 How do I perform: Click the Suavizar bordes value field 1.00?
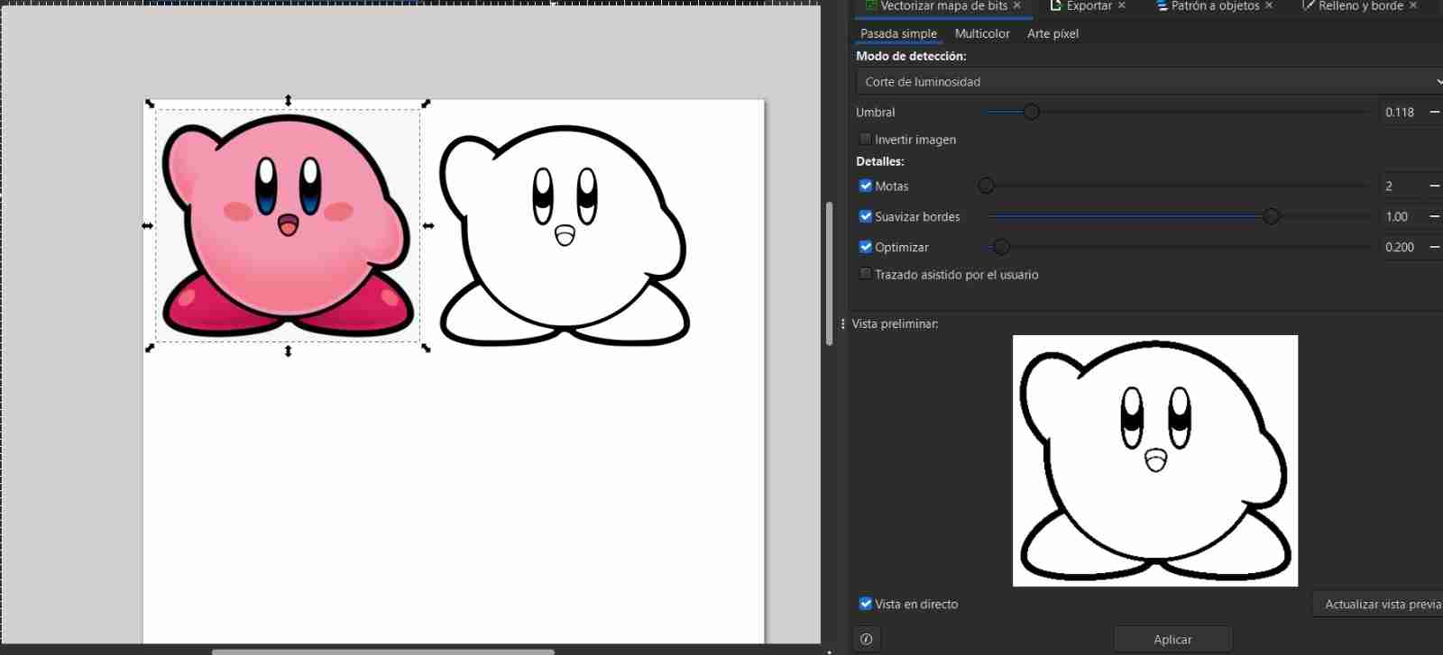point(1401,216)
